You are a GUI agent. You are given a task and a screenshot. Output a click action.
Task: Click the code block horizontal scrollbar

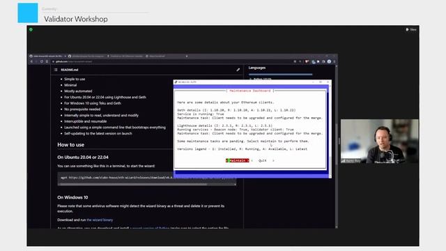click(134, 184)
